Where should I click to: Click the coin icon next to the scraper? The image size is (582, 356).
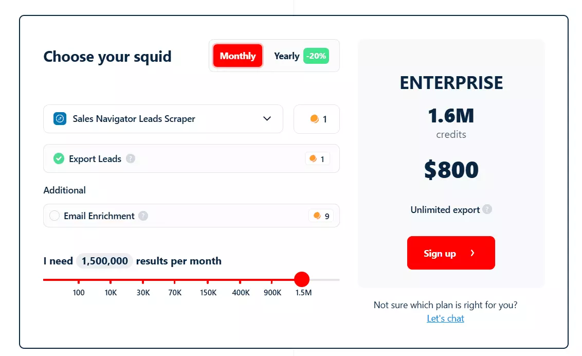[x=314, y=118]
